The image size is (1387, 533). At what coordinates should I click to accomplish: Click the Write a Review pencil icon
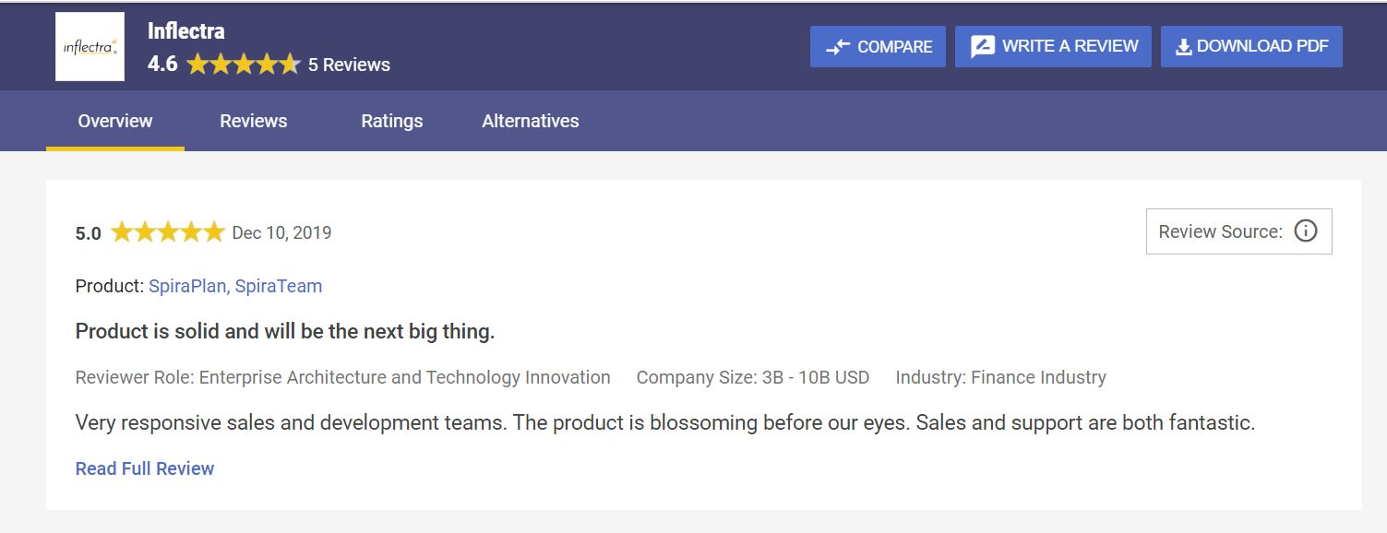click(x=983, y=47)
